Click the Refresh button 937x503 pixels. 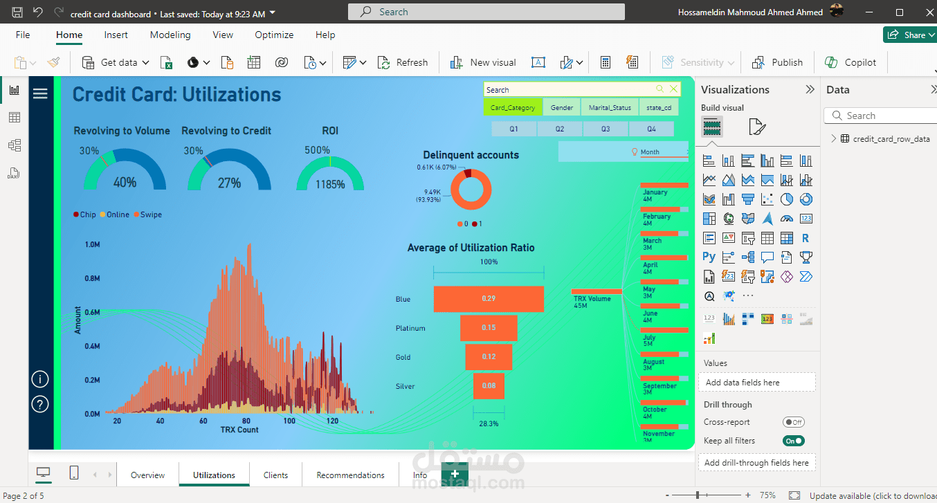(x=403, y=62)
